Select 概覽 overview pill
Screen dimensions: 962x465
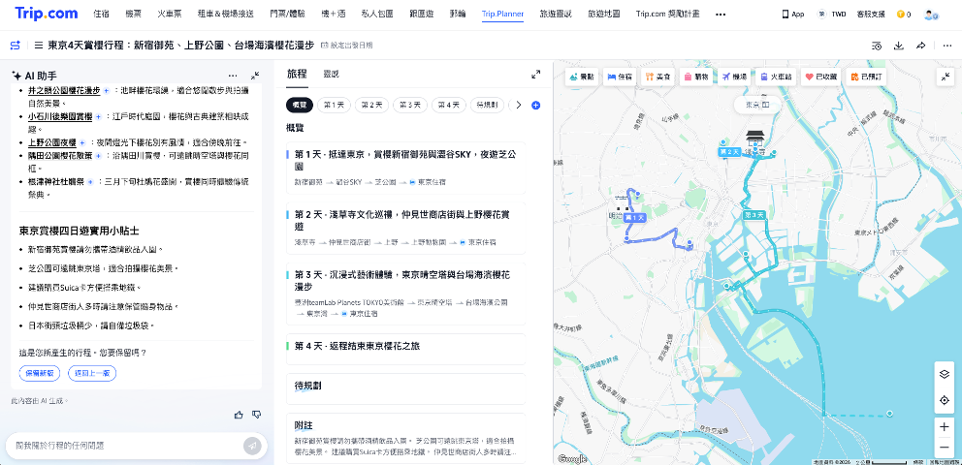tap(300, 106)
